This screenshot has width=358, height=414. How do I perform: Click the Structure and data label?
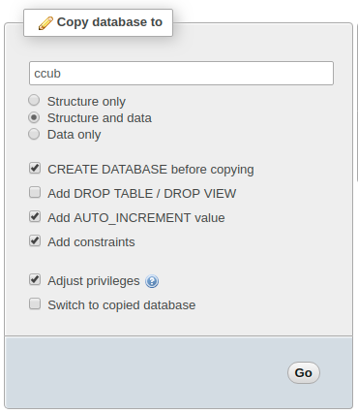100,118
